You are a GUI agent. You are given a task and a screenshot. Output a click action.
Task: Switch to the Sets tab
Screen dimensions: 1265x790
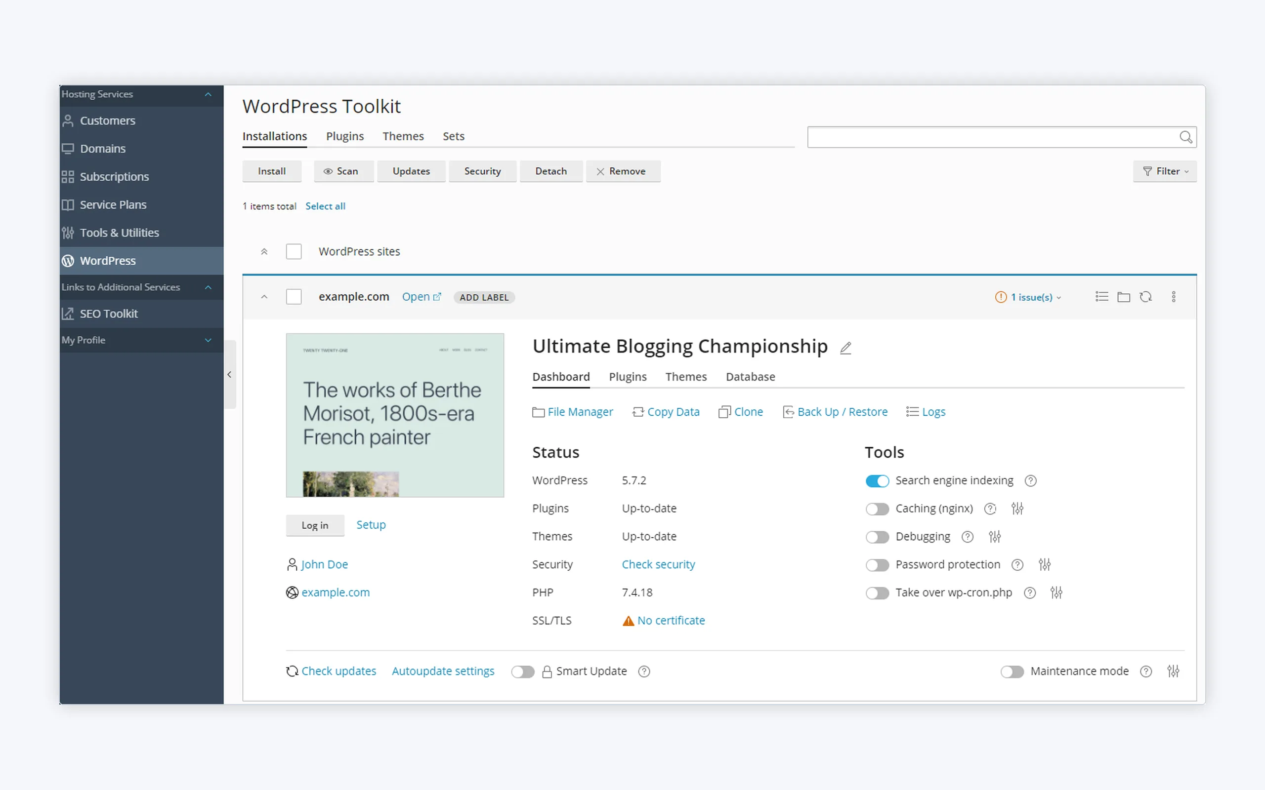[453, 136]
